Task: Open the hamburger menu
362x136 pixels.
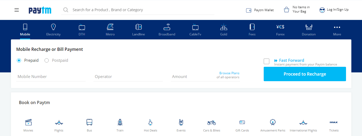Action: click(17, 10)
